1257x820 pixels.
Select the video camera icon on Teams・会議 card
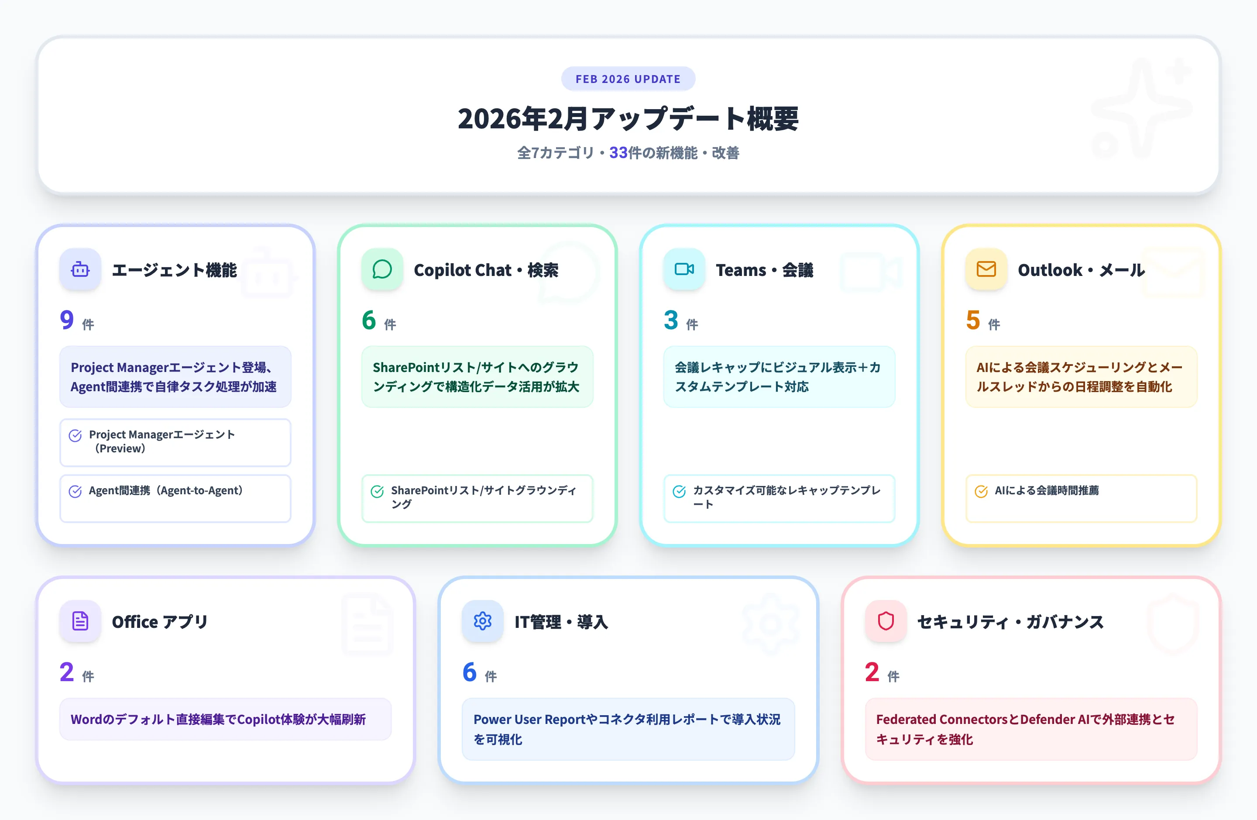tap(683, 269)
